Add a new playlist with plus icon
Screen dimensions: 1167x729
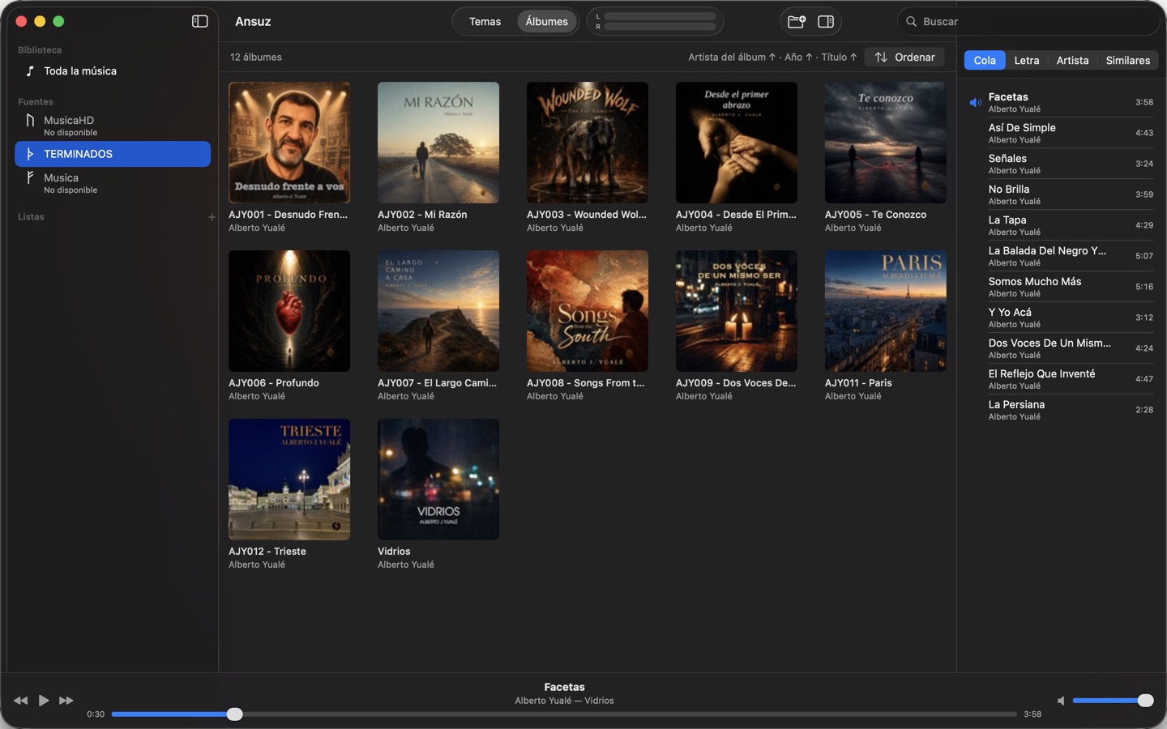(212, 217)
